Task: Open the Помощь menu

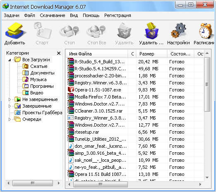Action: point(91,15)
